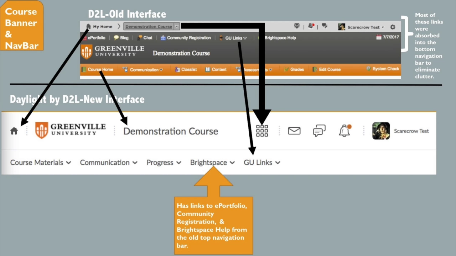
Task: Open the old Demonstration Course selector dropdown arrow
Action: (177, 27)
